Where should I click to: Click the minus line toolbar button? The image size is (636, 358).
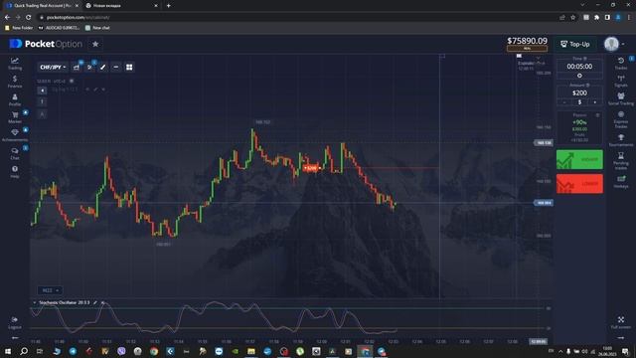tap(116, 67)
